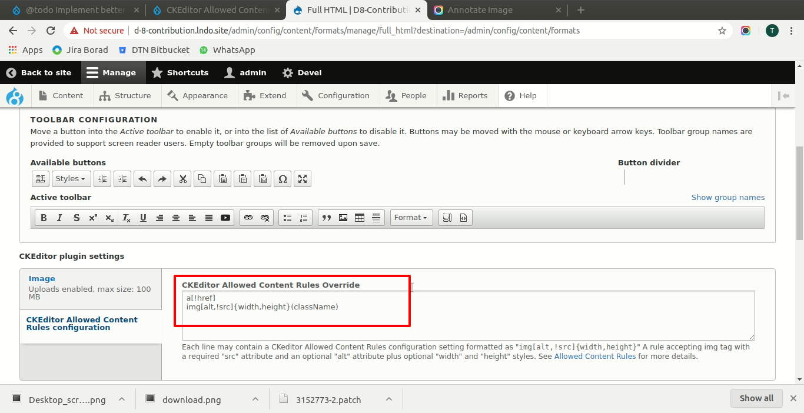Image resolution: width=804 pixels, height=413 pixels.
Task: Click the Bold button in Active toolbar
Action: click(44, 218)
